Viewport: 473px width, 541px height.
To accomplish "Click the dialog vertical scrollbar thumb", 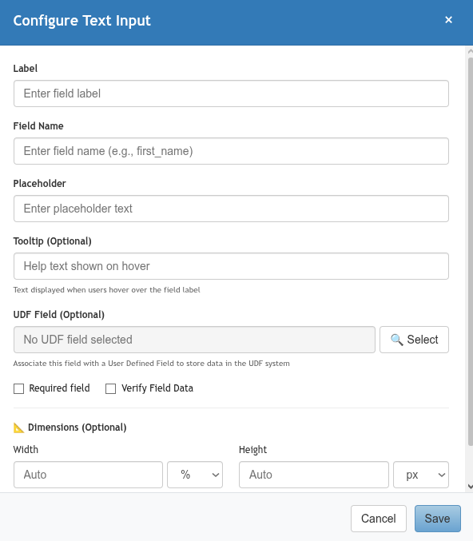I will pos(471,252).
